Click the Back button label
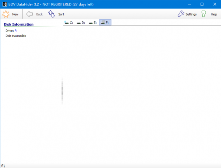 point(39,14)
